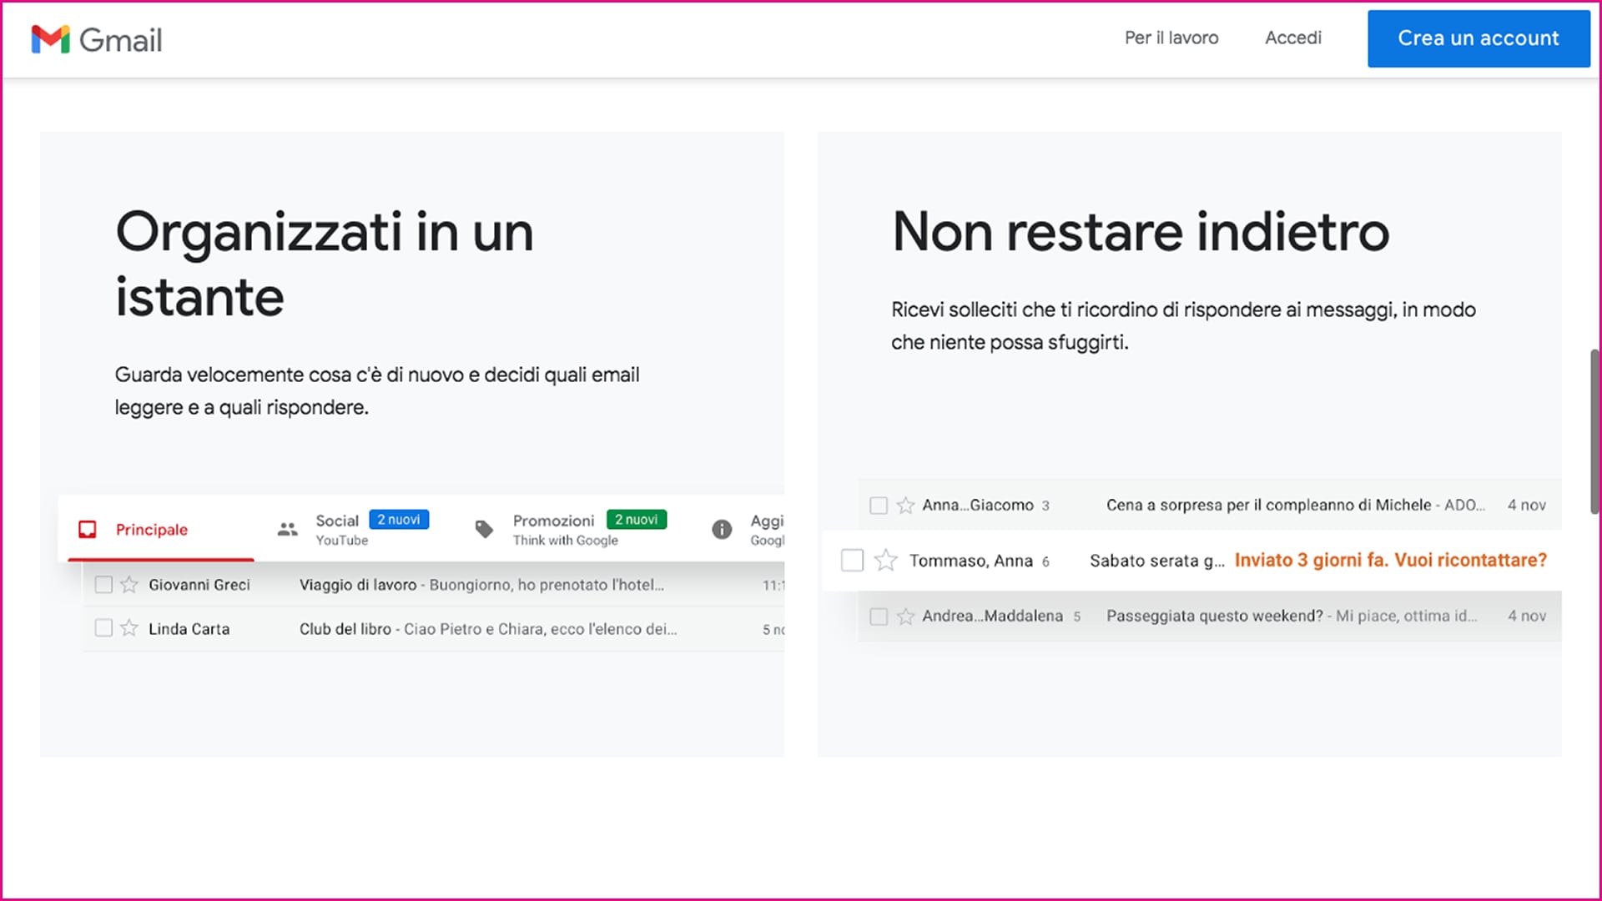Open the Per il lavoro menu
The height and width of the screenshot is (901, 1602).
[x=1171, y=38]
